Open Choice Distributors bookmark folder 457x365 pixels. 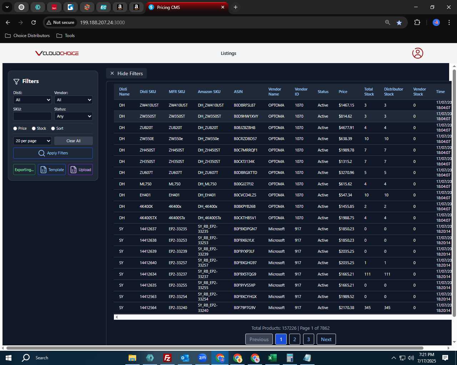27,36
